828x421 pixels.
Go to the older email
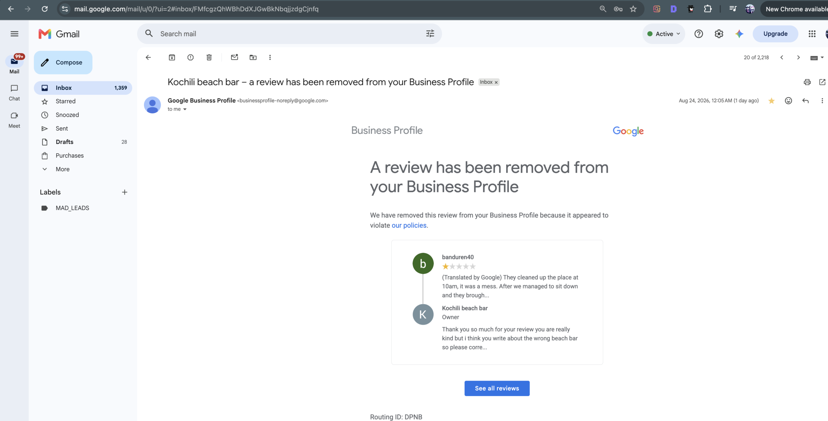[x=798, y=58]
